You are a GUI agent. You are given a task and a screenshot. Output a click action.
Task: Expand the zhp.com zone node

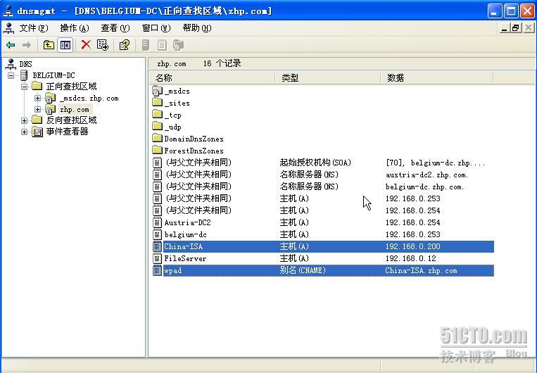37,109
